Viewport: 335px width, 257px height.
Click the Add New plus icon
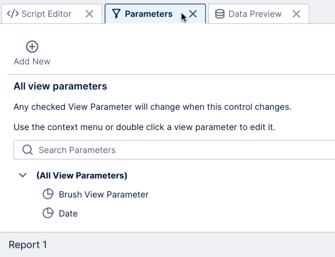click(x=32, y=47)
